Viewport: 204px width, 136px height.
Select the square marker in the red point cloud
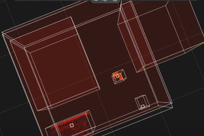(x=71, y=125)
